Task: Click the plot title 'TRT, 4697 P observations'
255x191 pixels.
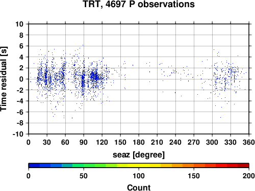Action: (x=139, y=4)
